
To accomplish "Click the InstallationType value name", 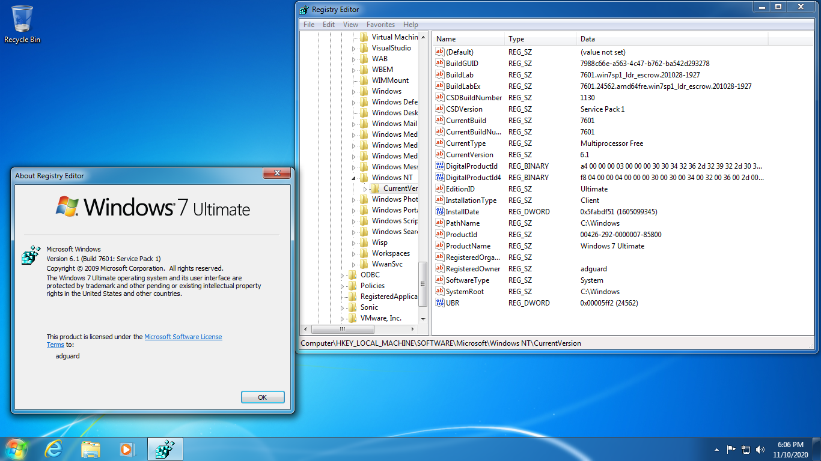I will click(x=471, y=200).
